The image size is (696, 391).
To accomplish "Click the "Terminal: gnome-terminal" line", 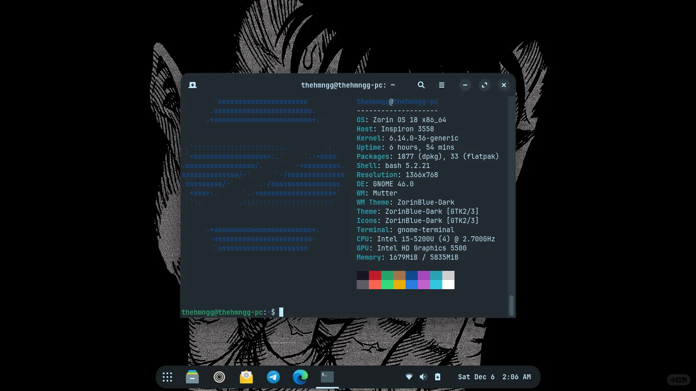I will tap(406, 230).
